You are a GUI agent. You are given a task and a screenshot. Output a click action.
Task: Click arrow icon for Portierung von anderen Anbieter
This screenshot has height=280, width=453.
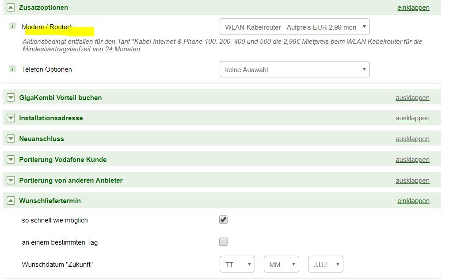coord(11,180)
